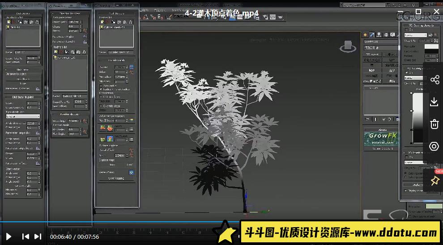
Task: Open the player hexagon settings icon
Action: (434, 146)
